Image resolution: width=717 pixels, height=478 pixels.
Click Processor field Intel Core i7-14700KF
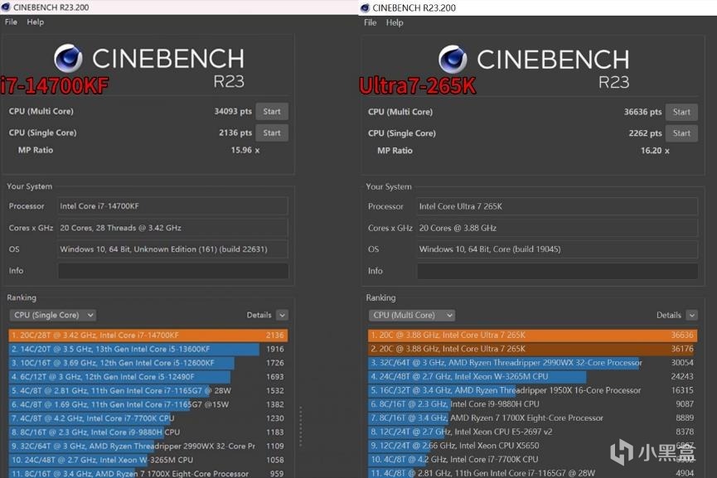tap(173, 206)
